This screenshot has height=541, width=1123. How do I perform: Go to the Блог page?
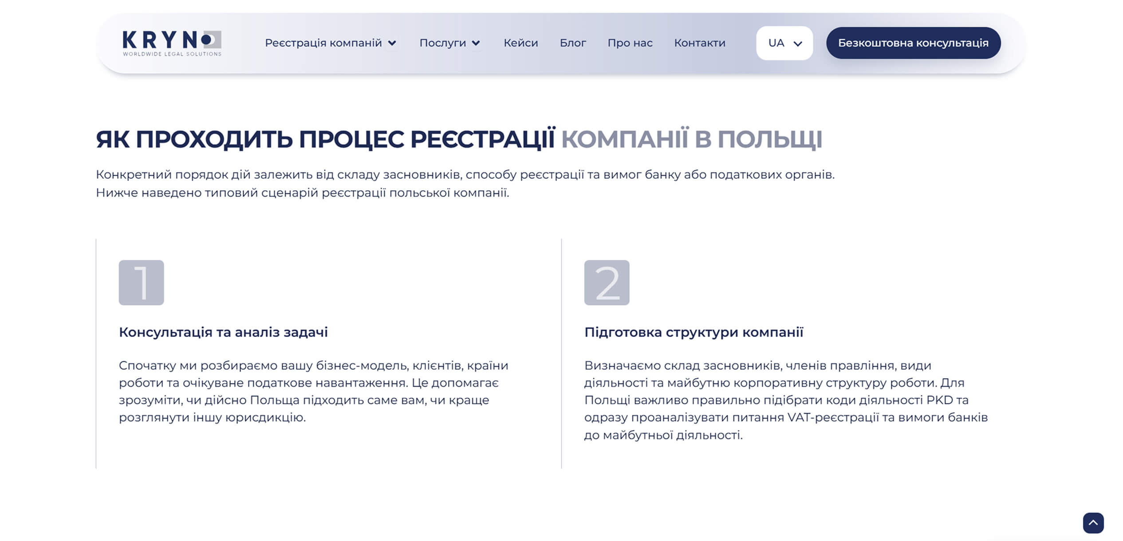point(573,43)
